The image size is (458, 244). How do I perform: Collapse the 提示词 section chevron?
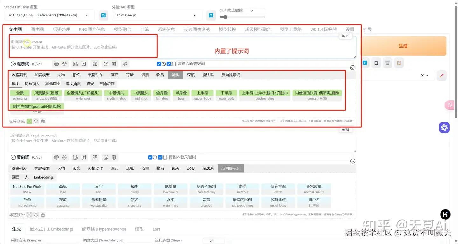[13, 64]
